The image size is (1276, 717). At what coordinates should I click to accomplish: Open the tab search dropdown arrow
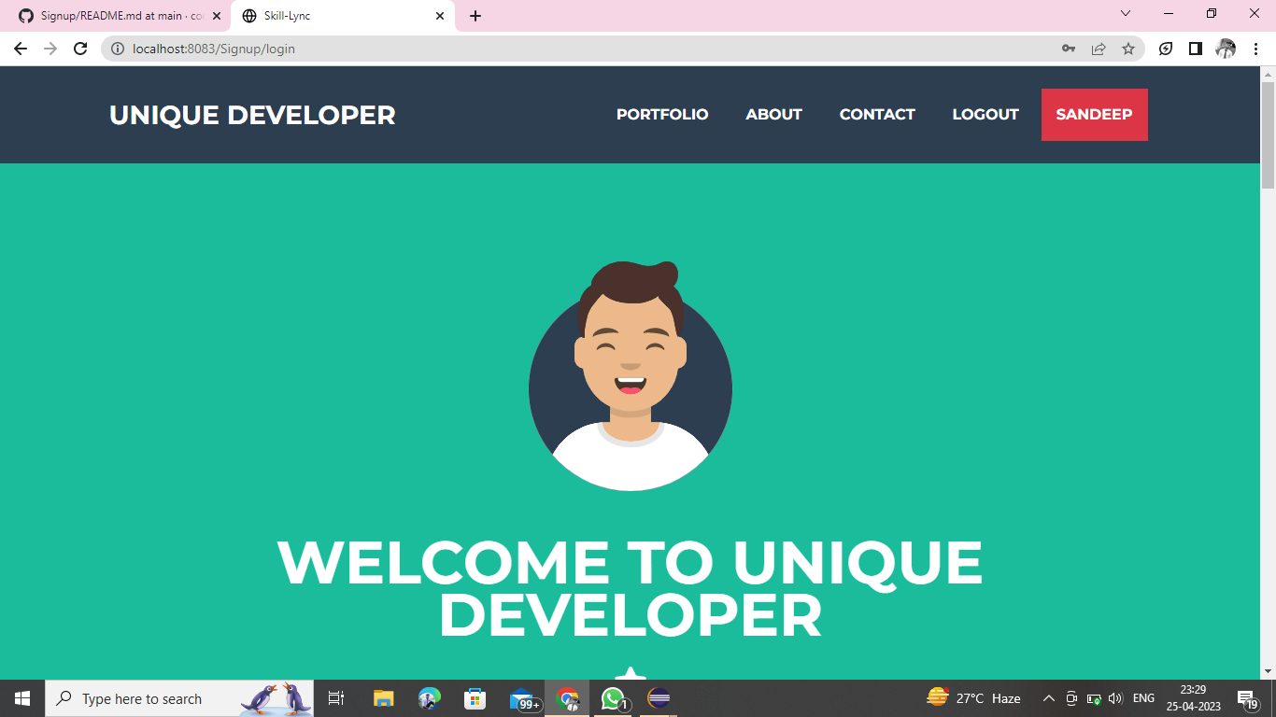click(1124, 13)
